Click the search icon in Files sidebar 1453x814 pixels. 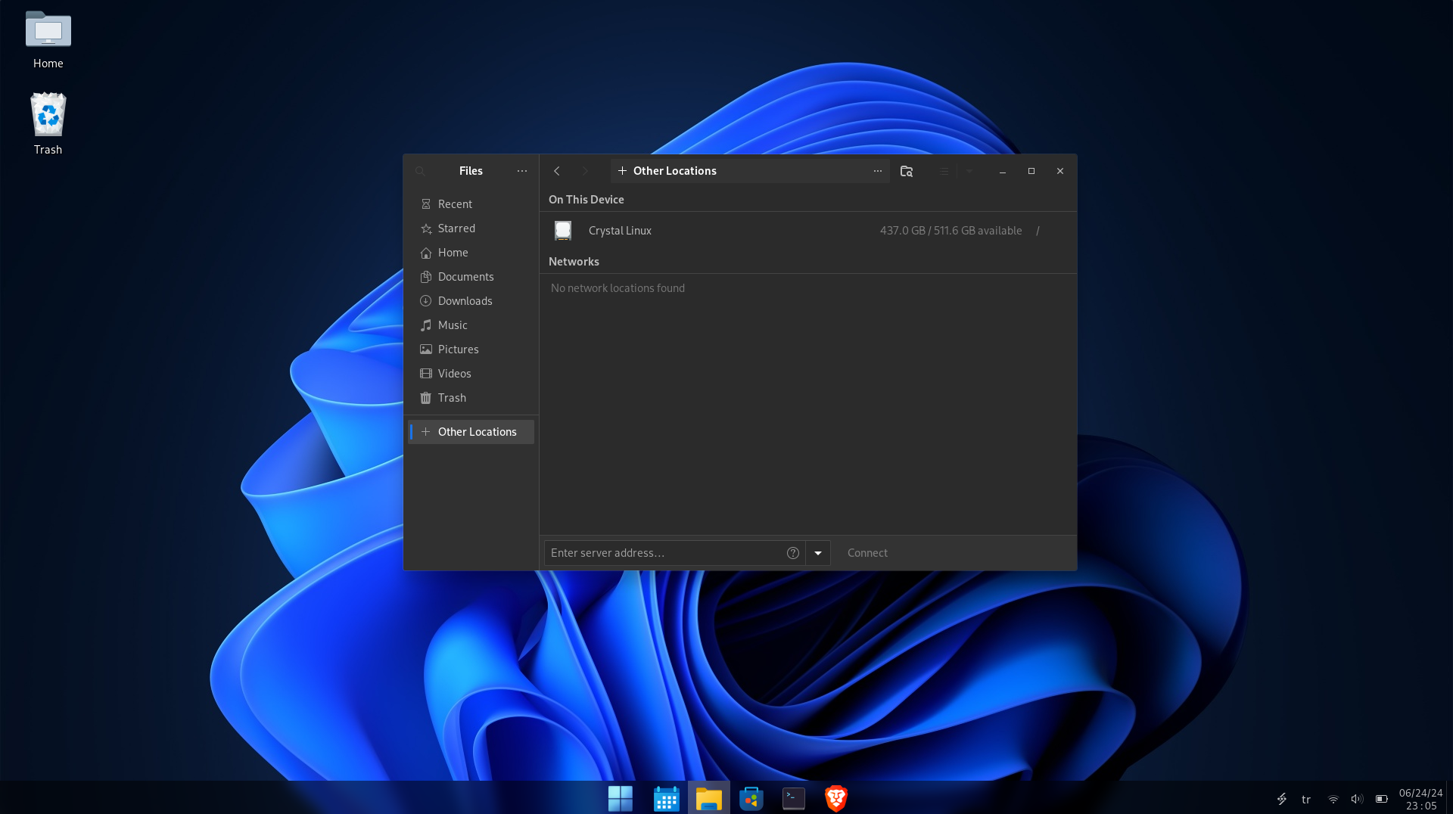click(x=421, y=172)
